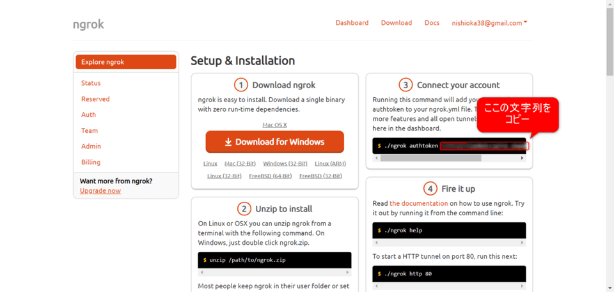Image resolution: width=614 pixels, height=292 pixels.
Task: Open the Download page from header
Action: (397, 23)
